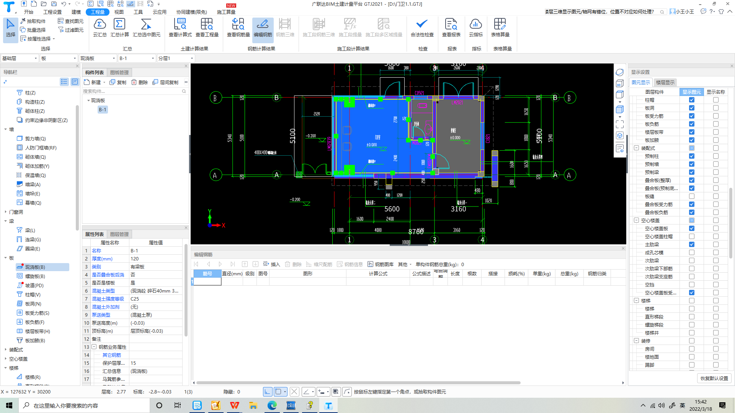735x413 pixels.
Task: Check 显示名称 for 板负筋
Action: (715, 124)
